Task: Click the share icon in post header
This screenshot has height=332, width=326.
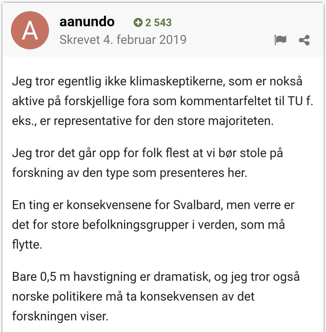Action: [x=304, y=40]
